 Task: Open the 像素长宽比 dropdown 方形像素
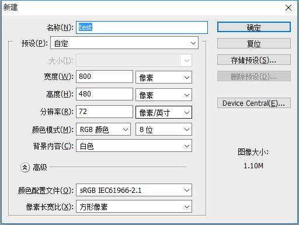tap(134, 206)
